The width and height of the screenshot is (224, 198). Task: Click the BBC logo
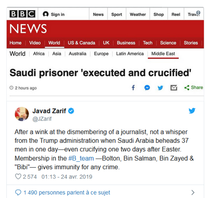(x=22, y=14)
